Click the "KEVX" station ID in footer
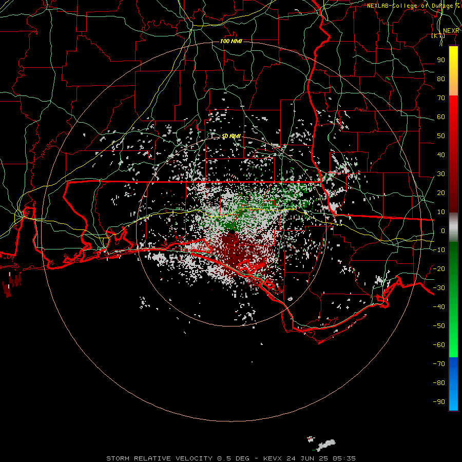The image size is (462, 462). coord(273,458)
